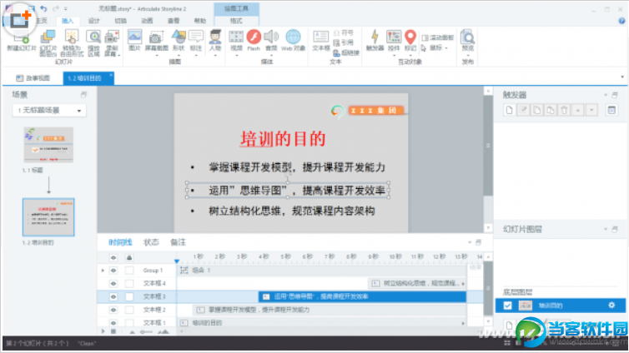
Task: Toggle the lock checkbox for 文本框 2
Action: click(x=129, y=311)
